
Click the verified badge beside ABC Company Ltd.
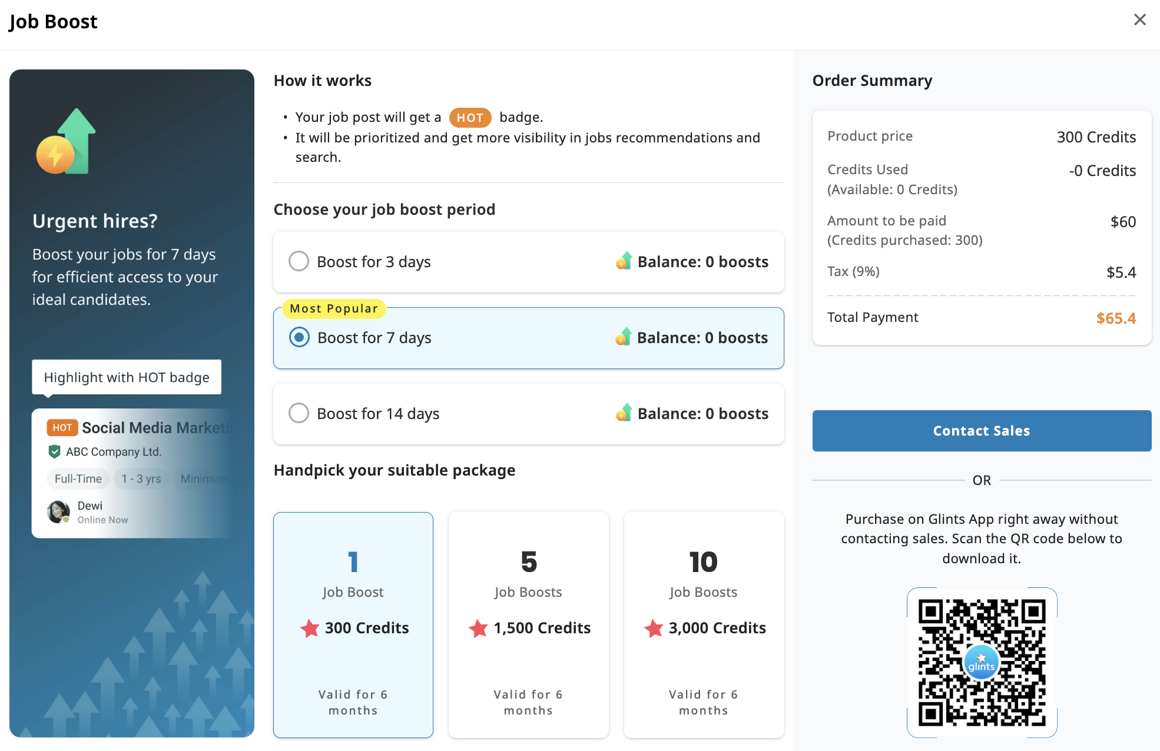pos(54,451)
